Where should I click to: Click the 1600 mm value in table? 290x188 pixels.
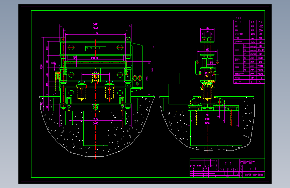(261, 58)
